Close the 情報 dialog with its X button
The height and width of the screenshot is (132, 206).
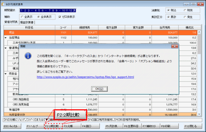175,46
